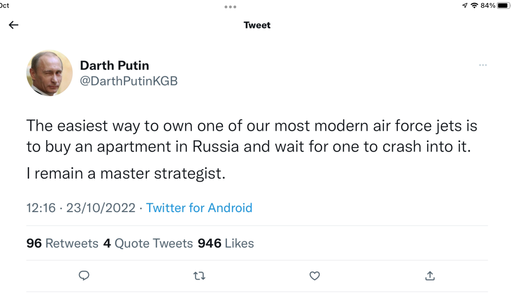The image size is (511, 296).
Task: Open Darth Putin's profile picture
Action: point(49,73)
